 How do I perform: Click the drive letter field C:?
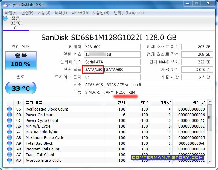[112, 77]
